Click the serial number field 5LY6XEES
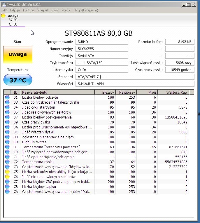 [102, 49]
